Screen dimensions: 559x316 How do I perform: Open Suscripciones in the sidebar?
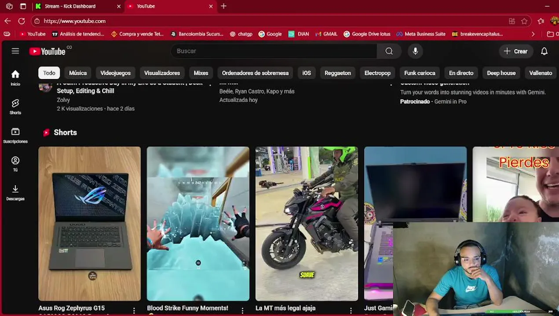pos(15,136)
